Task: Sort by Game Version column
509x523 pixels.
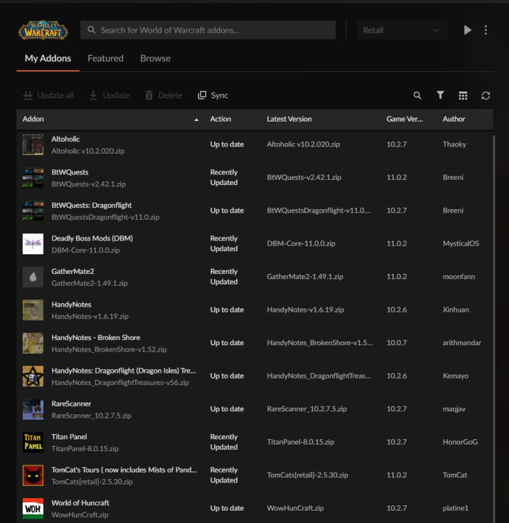Action: pos(405,119)
